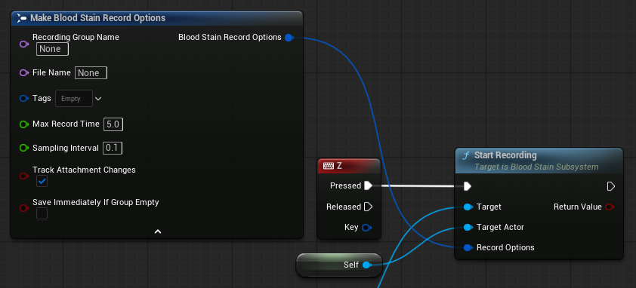Click the Make Blood Stain node struct icon

(x=22, y=18)
